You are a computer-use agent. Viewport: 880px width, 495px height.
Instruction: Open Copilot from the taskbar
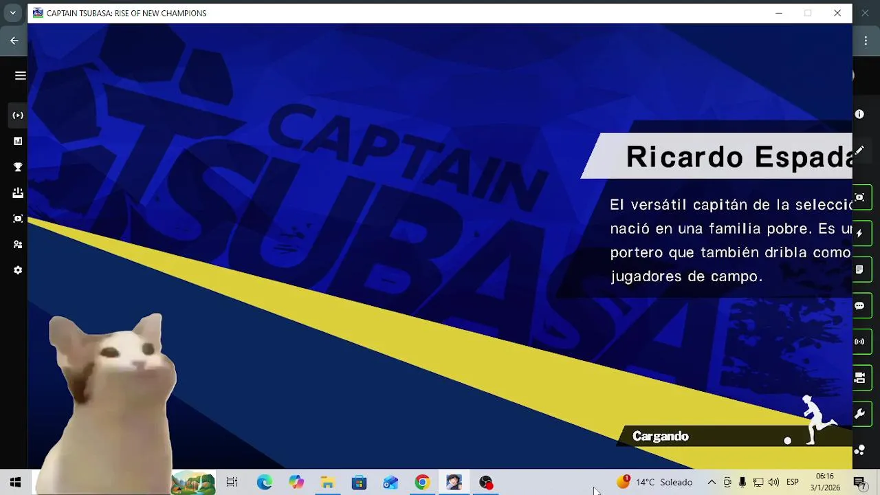pos(296,483)
